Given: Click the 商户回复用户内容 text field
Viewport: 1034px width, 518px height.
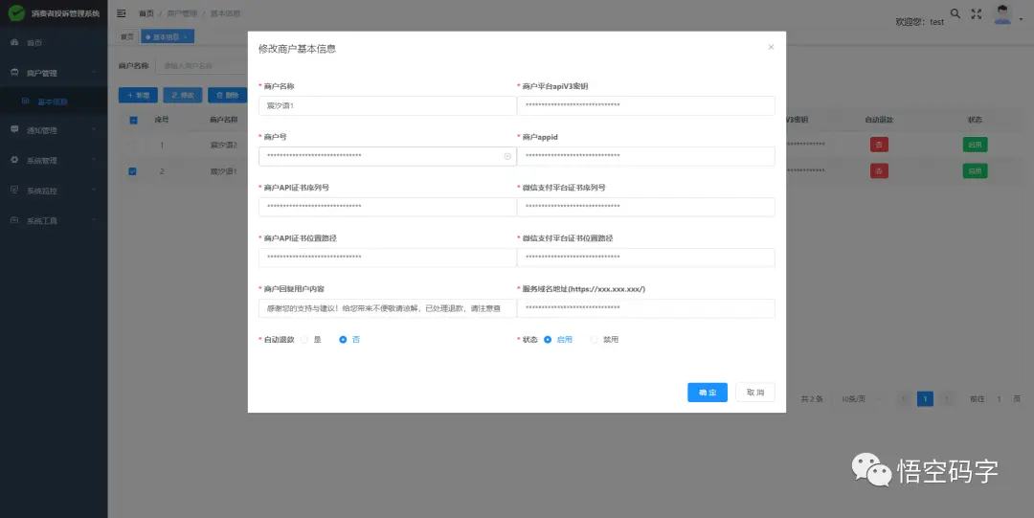Looking at the screenshot, I should [388, 308].
